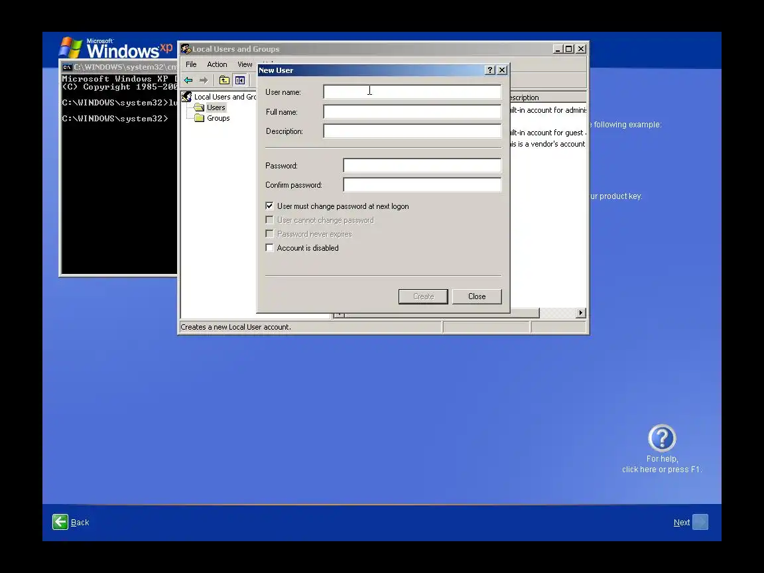Click the Full name input field
Viewport: 764px width, 573px height.
(x=413, y=111)
